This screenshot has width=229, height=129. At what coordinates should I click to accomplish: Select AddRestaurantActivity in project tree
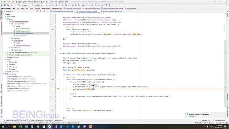(23, 31)
